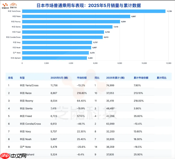Image resolution: width=175 pixels, height=159 pixels.
Task: Click the 2,000 axis tick label
Action: click(47, 63)
